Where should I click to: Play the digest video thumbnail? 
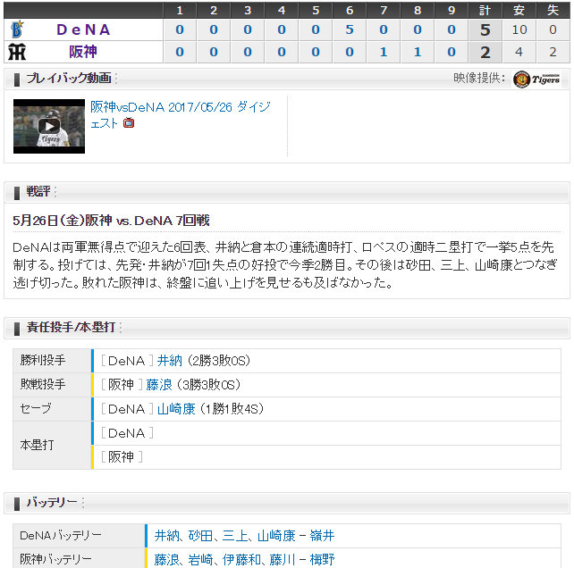[49, 126]
